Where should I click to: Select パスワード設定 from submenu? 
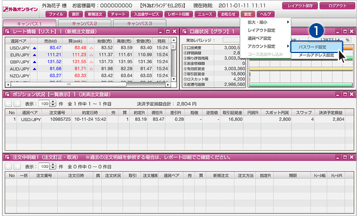[x=317, y=47]
